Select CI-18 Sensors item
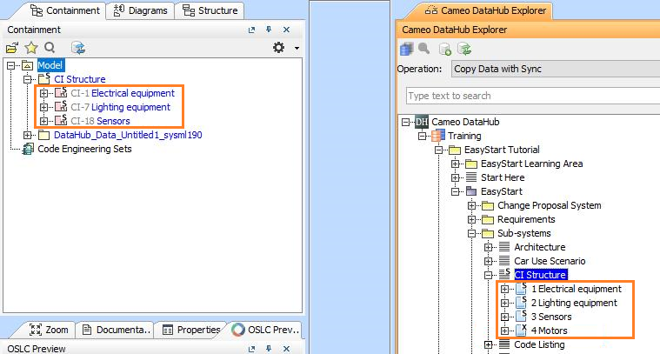660x354 pixels. pyautogui.click(x=100, y=121)
